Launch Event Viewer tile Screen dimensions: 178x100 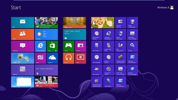click(97, 46)
